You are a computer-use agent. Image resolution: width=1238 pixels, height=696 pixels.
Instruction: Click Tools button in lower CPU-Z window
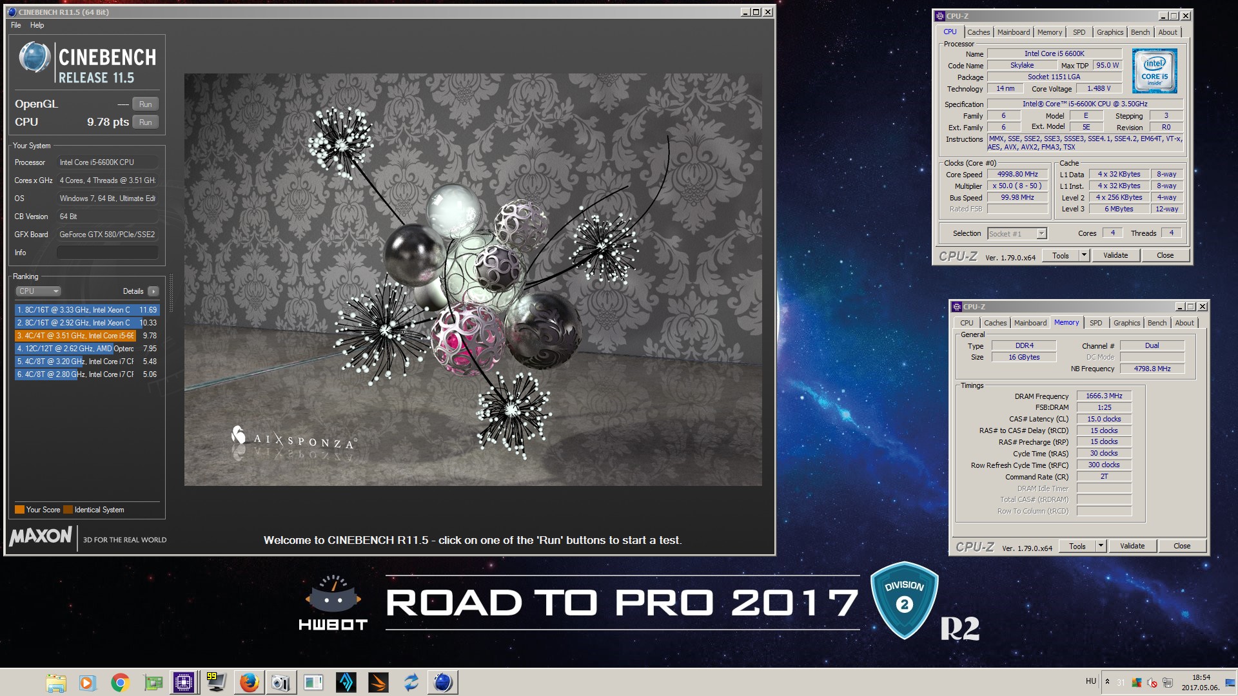[1077, 546]
